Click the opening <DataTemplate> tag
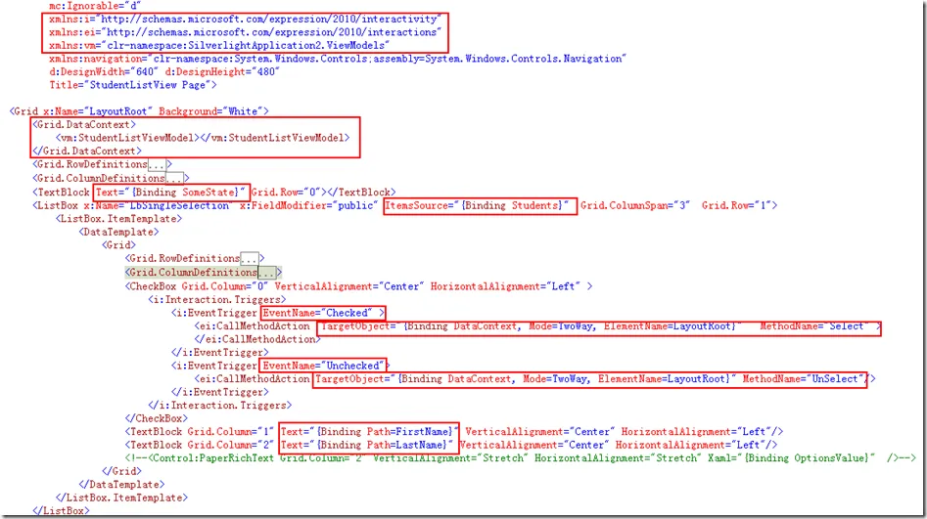This screenshot has width=927, height=519. [118, 232]
